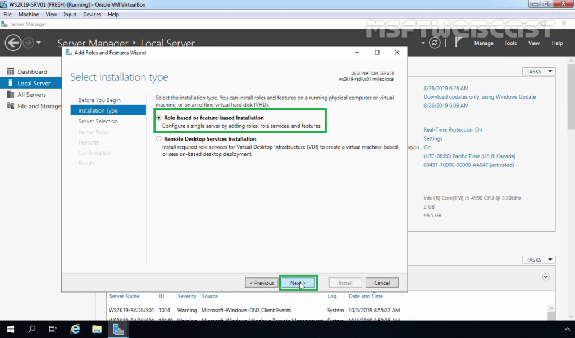Sort events by Severity column
The width and height of the screenshot is (575, 338).
click(186, 296)
